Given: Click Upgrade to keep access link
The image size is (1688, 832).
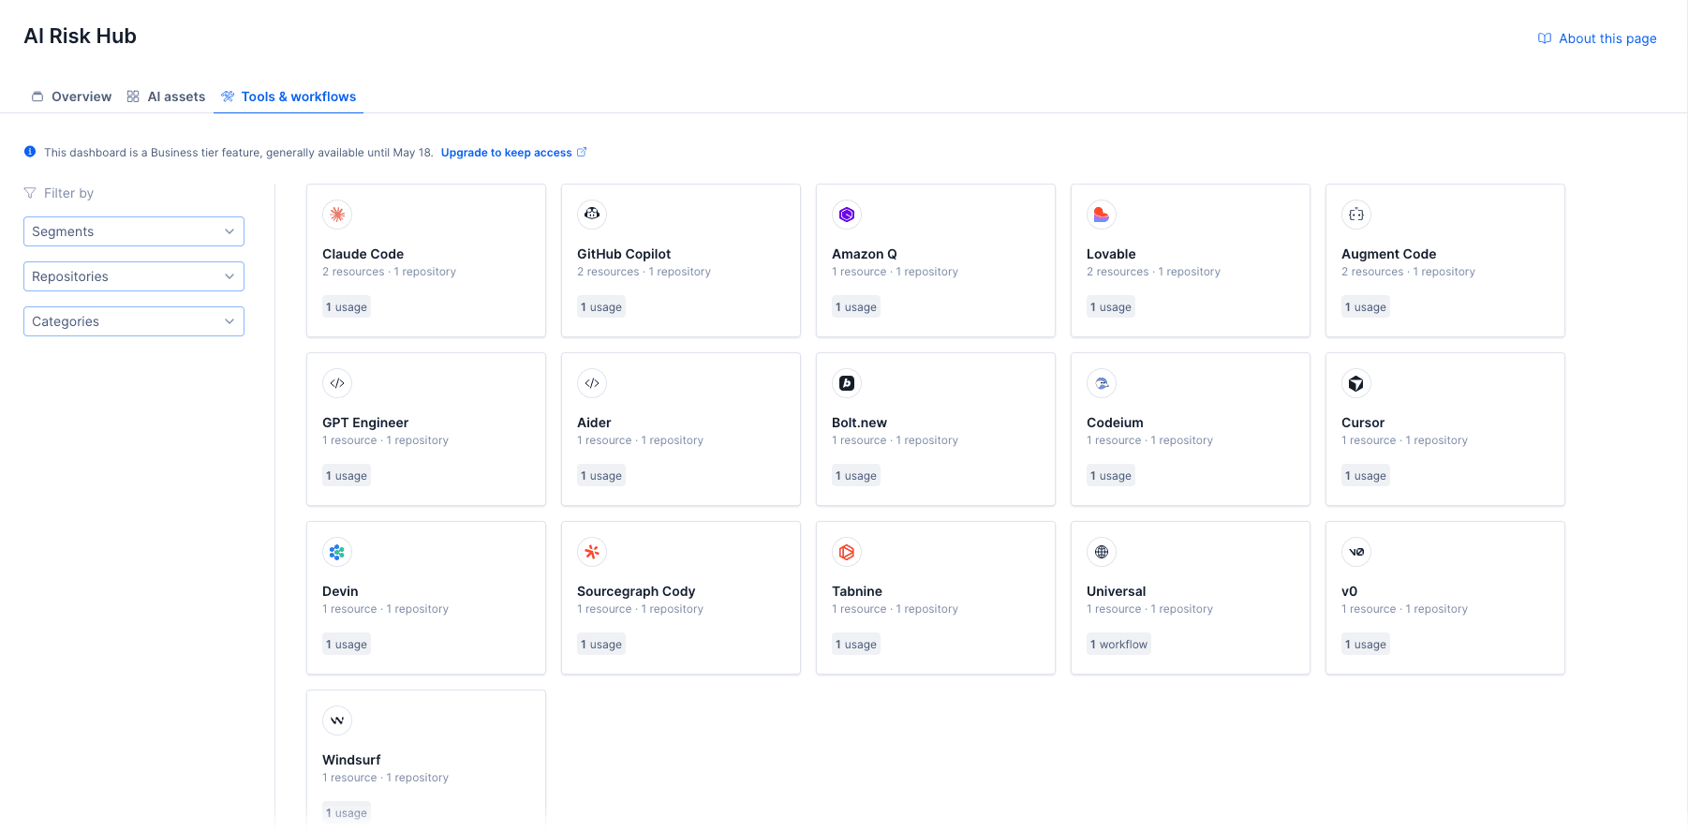Looking at the screenshot, I should (513, 153).
